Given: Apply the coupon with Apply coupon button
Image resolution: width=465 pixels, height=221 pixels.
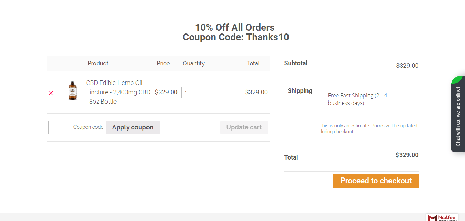Looking at the screenshot, I should [x=133, y=127].
